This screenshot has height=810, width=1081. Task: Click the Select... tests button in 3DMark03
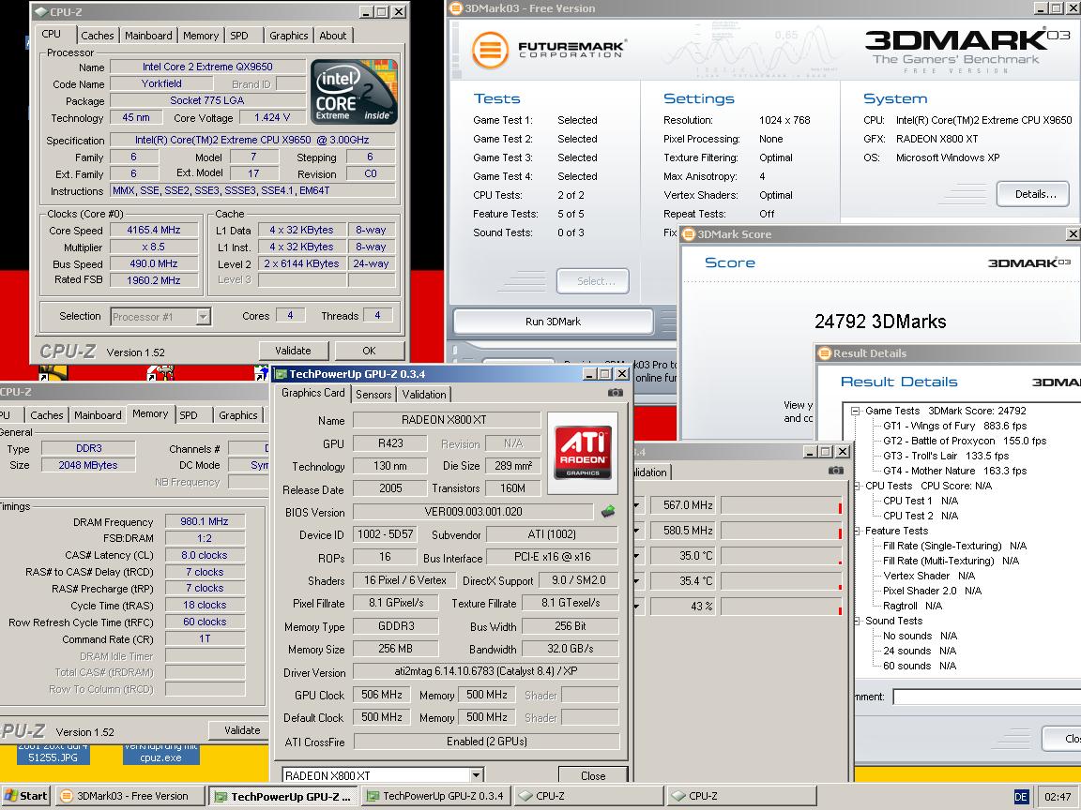click(x=593, y=281)
